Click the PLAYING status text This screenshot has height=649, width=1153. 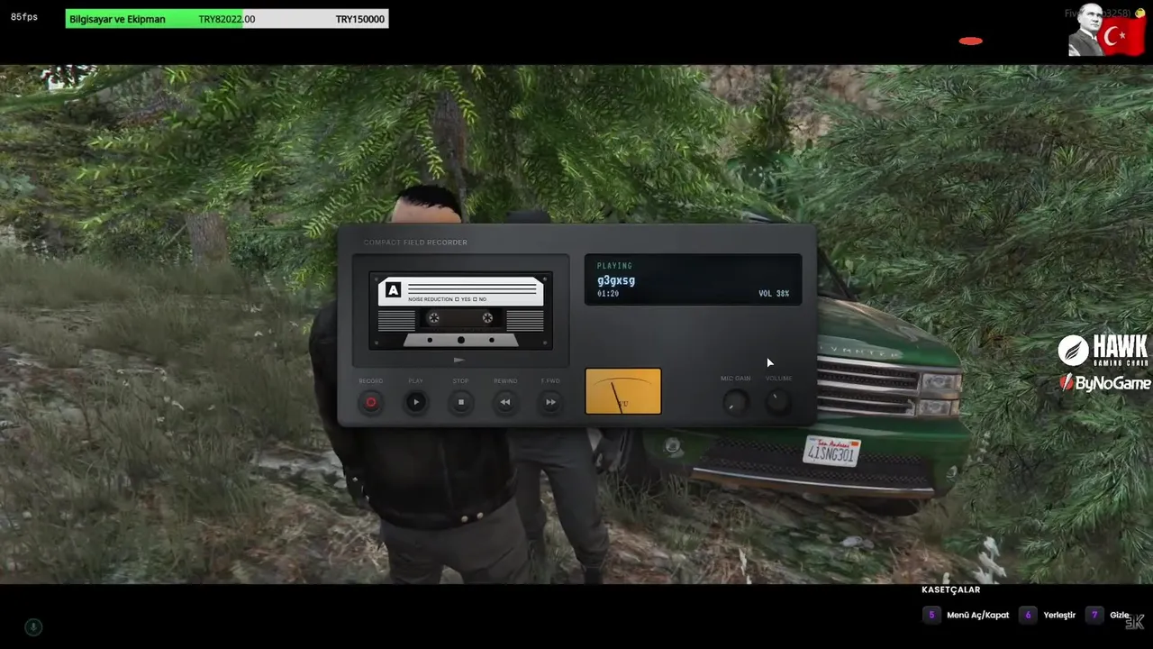[x=614, y=266]
